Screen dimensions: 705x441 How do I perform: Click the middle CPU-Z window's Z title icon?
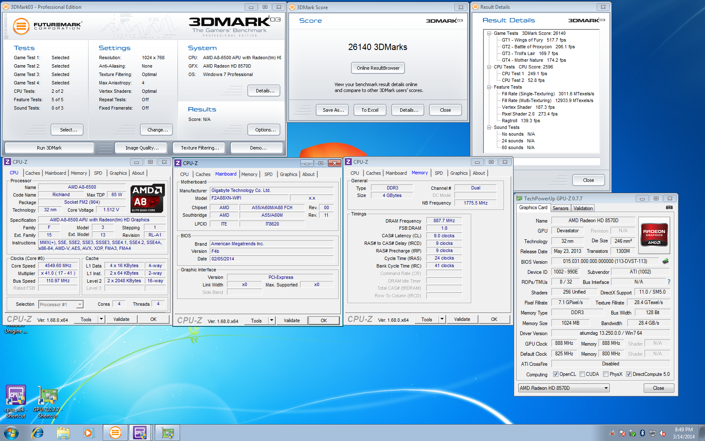(x=178, y=163)
